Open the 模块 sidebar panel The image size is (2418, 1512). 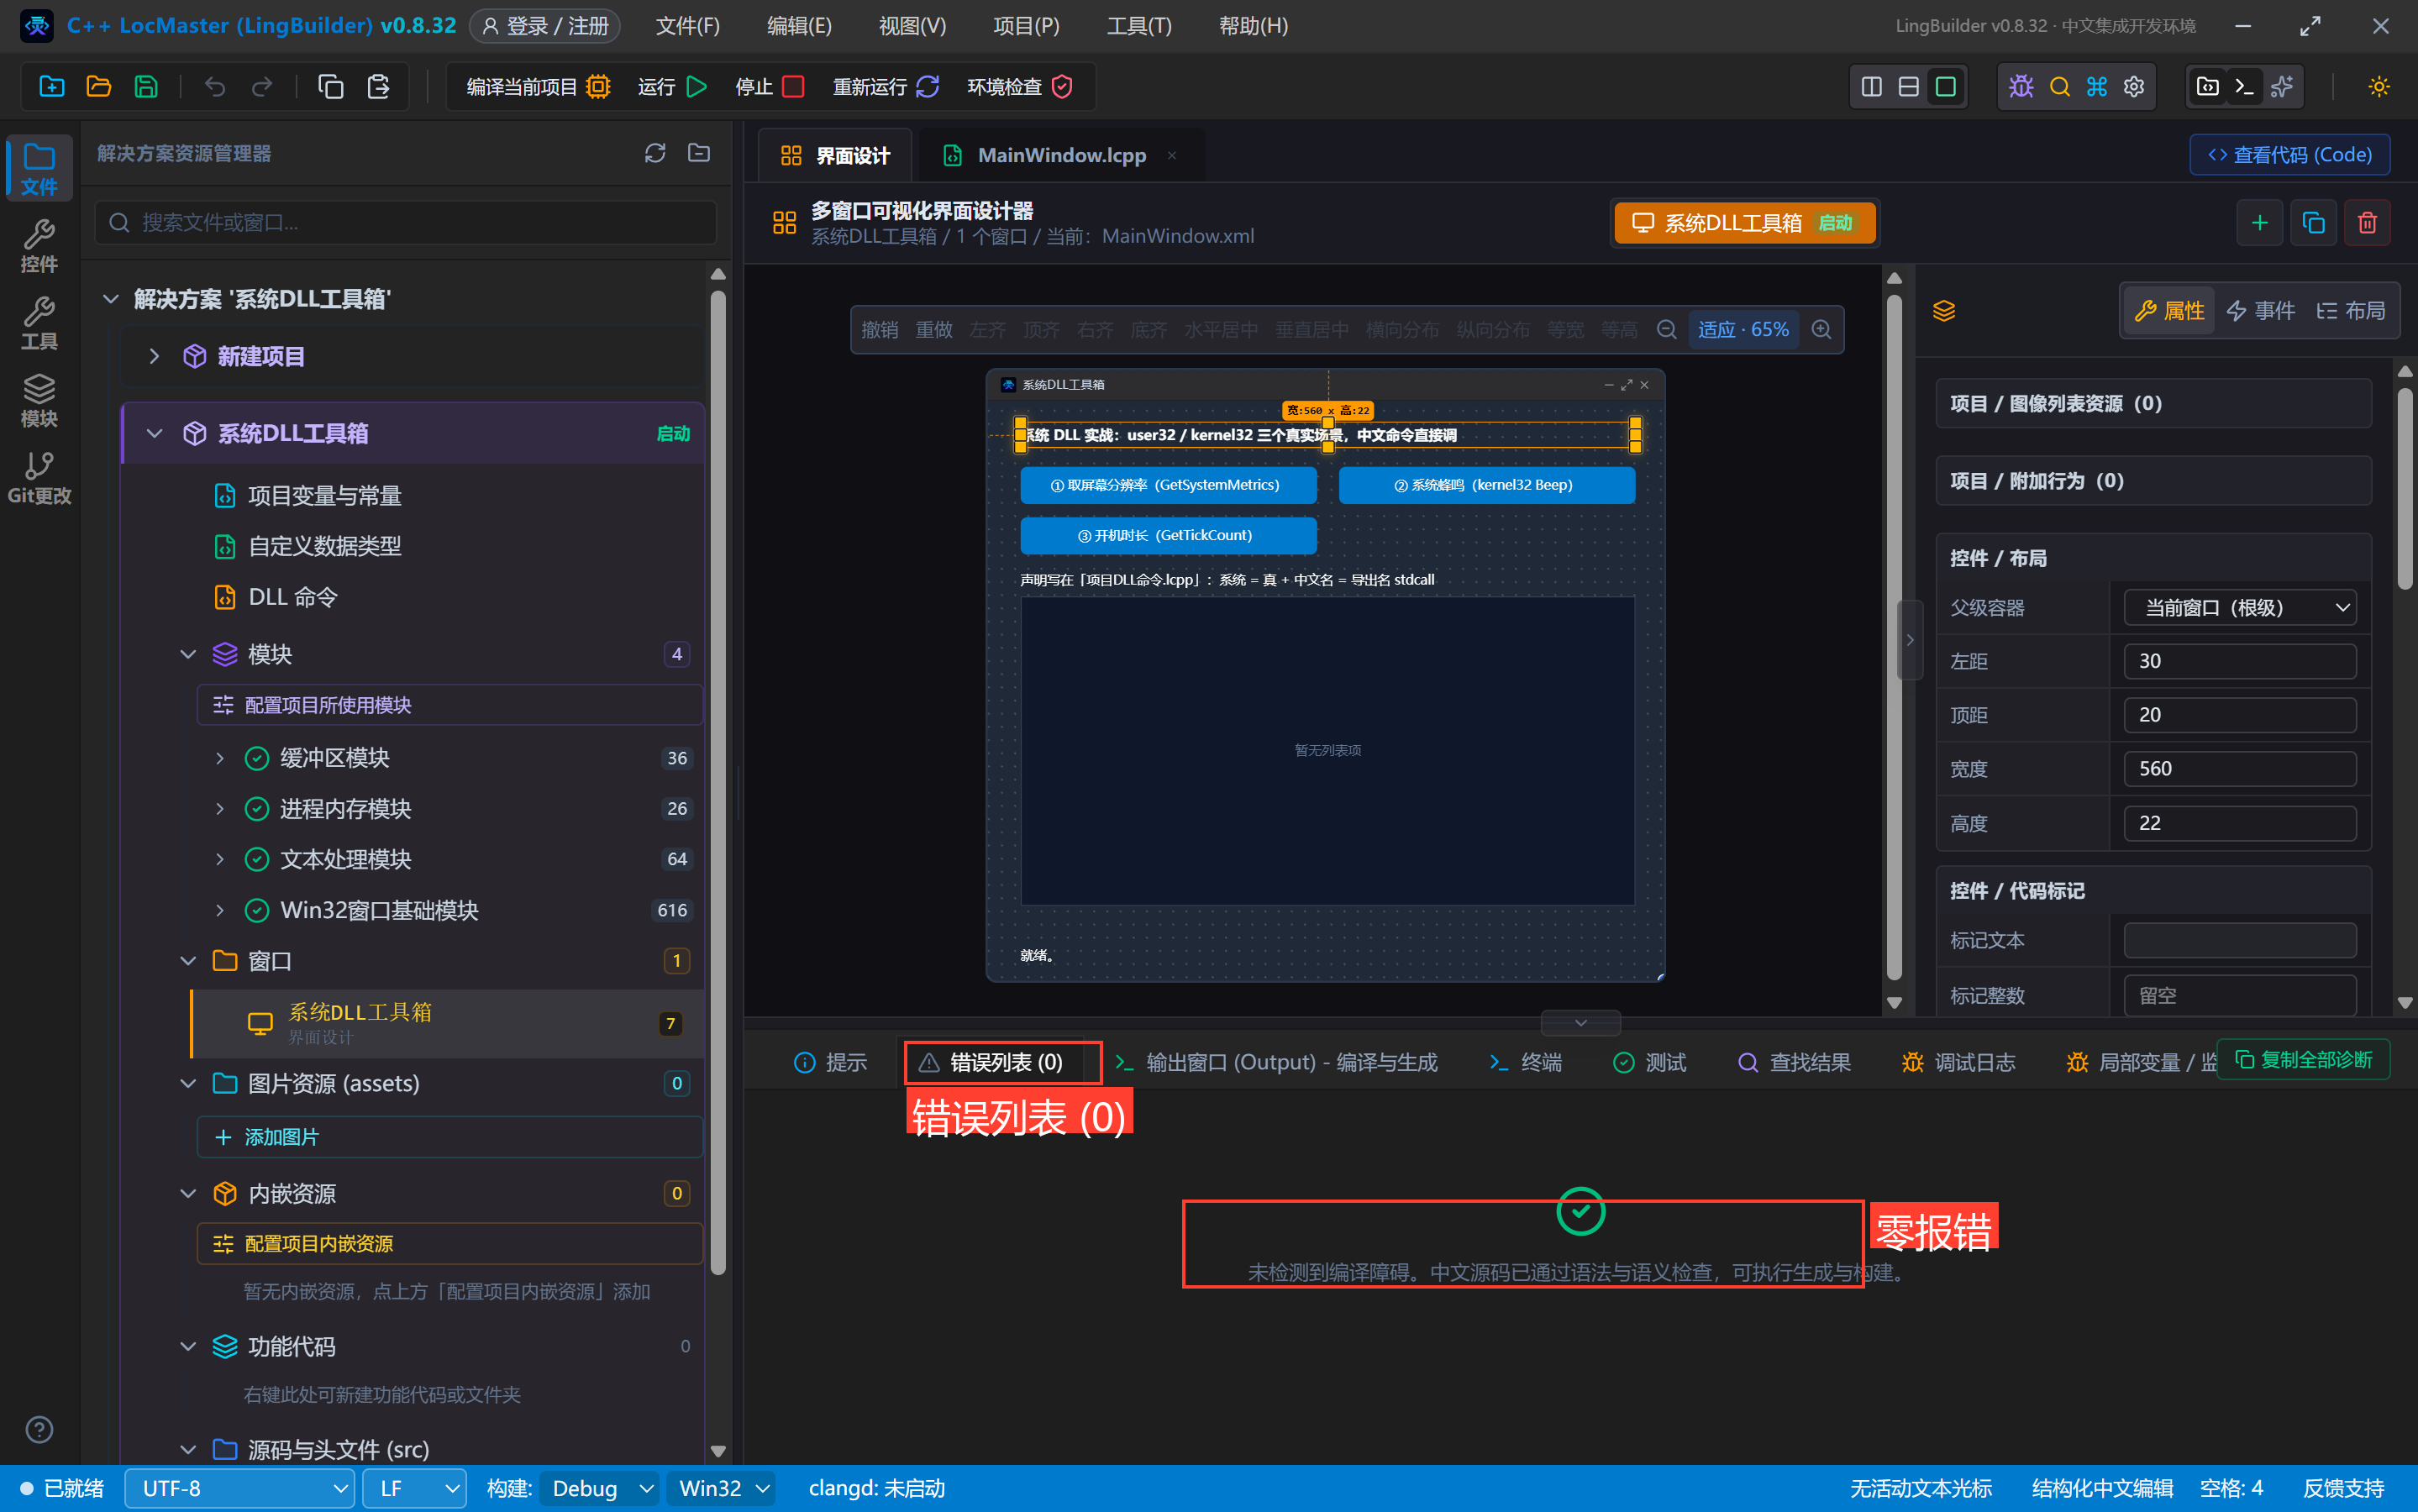tap(39, 400)
